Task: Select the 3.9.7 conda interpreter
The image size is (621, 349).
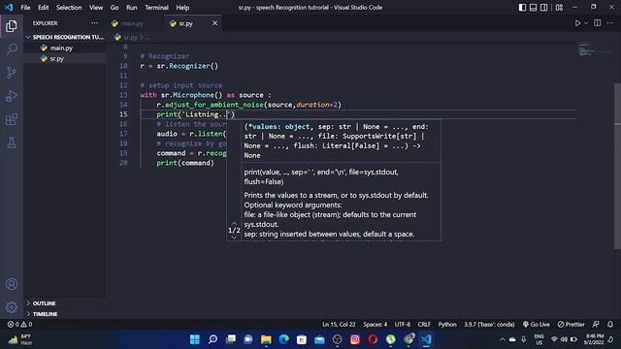Action: (x=489, y=325)
